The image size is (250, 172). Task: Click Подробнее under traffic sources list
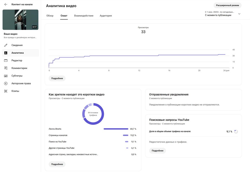point(57,164)
